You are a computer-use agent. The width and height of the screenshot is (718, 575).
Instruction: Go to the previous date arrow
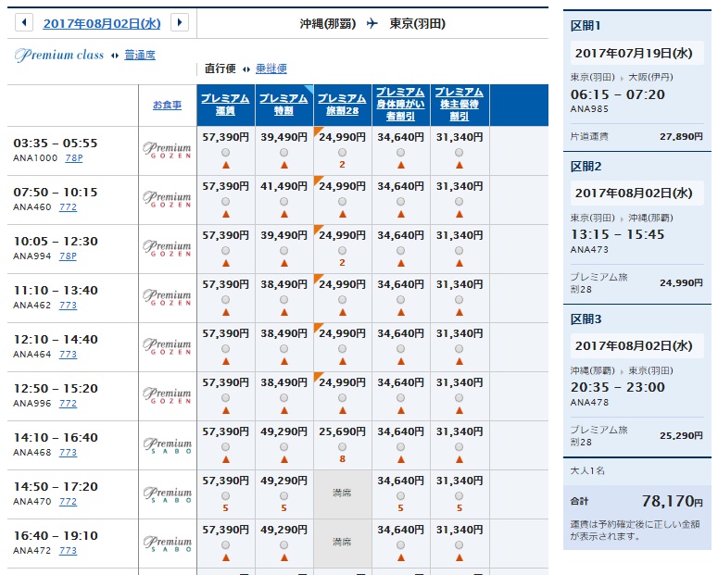24,22
